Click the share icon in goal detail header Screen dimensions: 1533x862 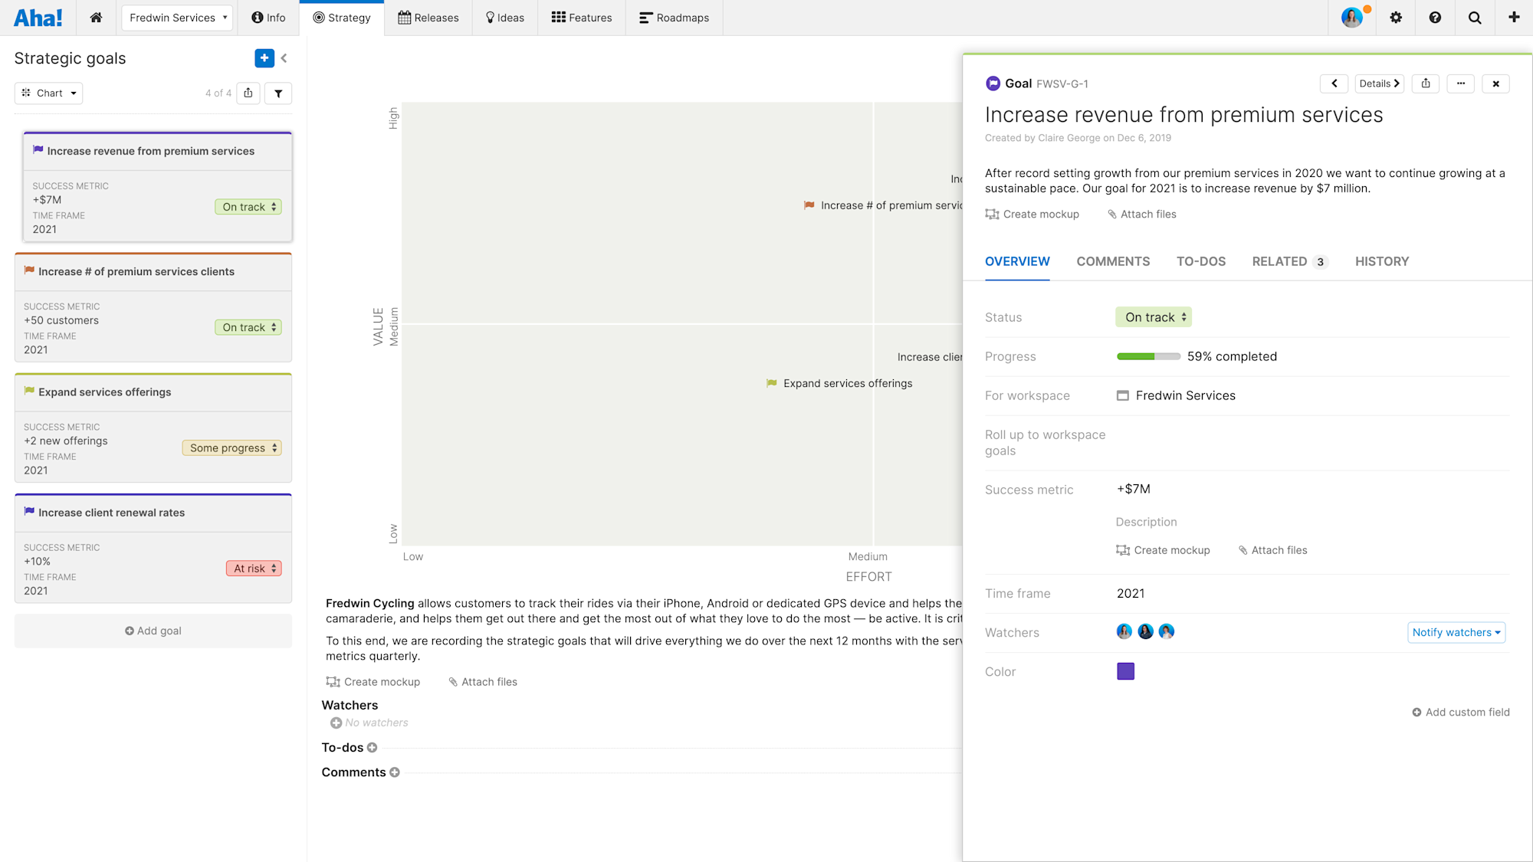coord(1426,84)
